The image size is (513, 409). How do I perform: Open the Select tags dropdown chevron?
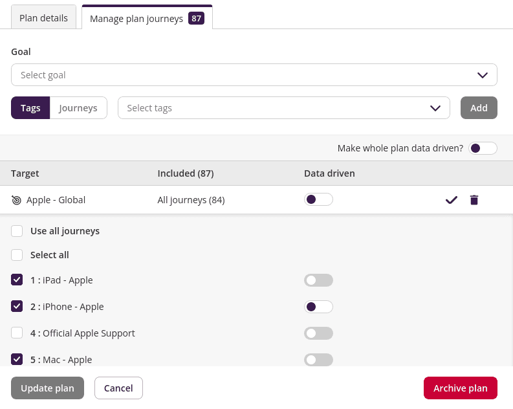coord(435,108)
